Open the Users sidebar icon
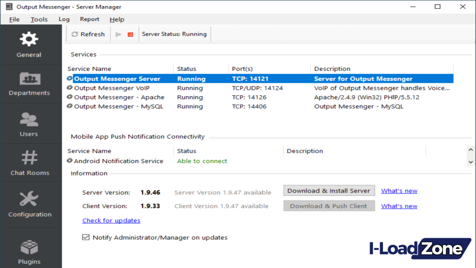 (x=29, y=119)
